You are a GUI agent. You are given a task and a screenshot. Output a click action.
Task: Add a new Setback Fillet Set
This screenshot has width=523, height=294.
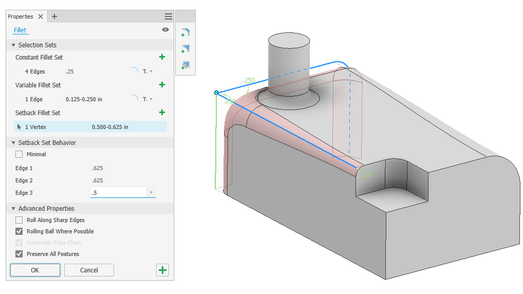pyautogui.click(x=162, y=113)
